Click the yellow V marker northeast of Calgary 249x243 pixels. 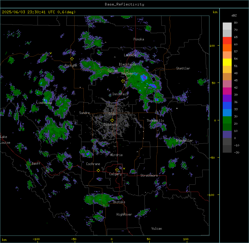click(124, 169)
